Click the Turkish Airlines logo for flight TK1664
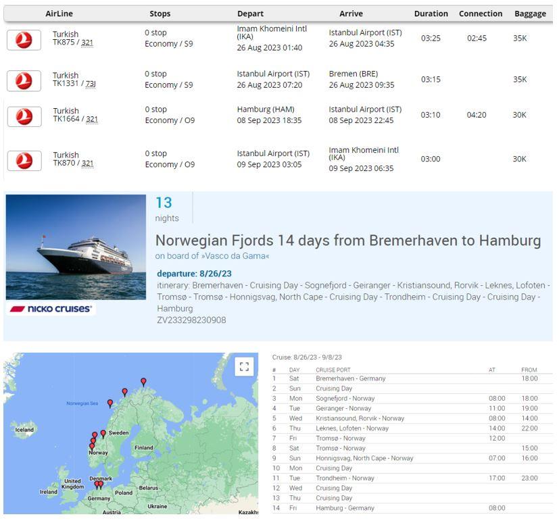The image size is (559, 521). pyautogui.click(x=24, y=116)
